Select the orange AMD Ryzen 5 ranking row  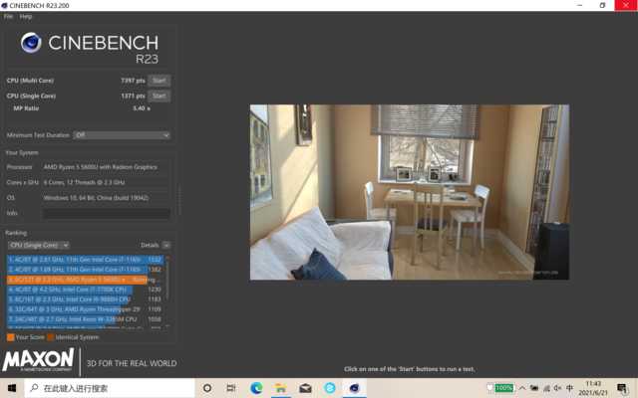coord(86,280)
